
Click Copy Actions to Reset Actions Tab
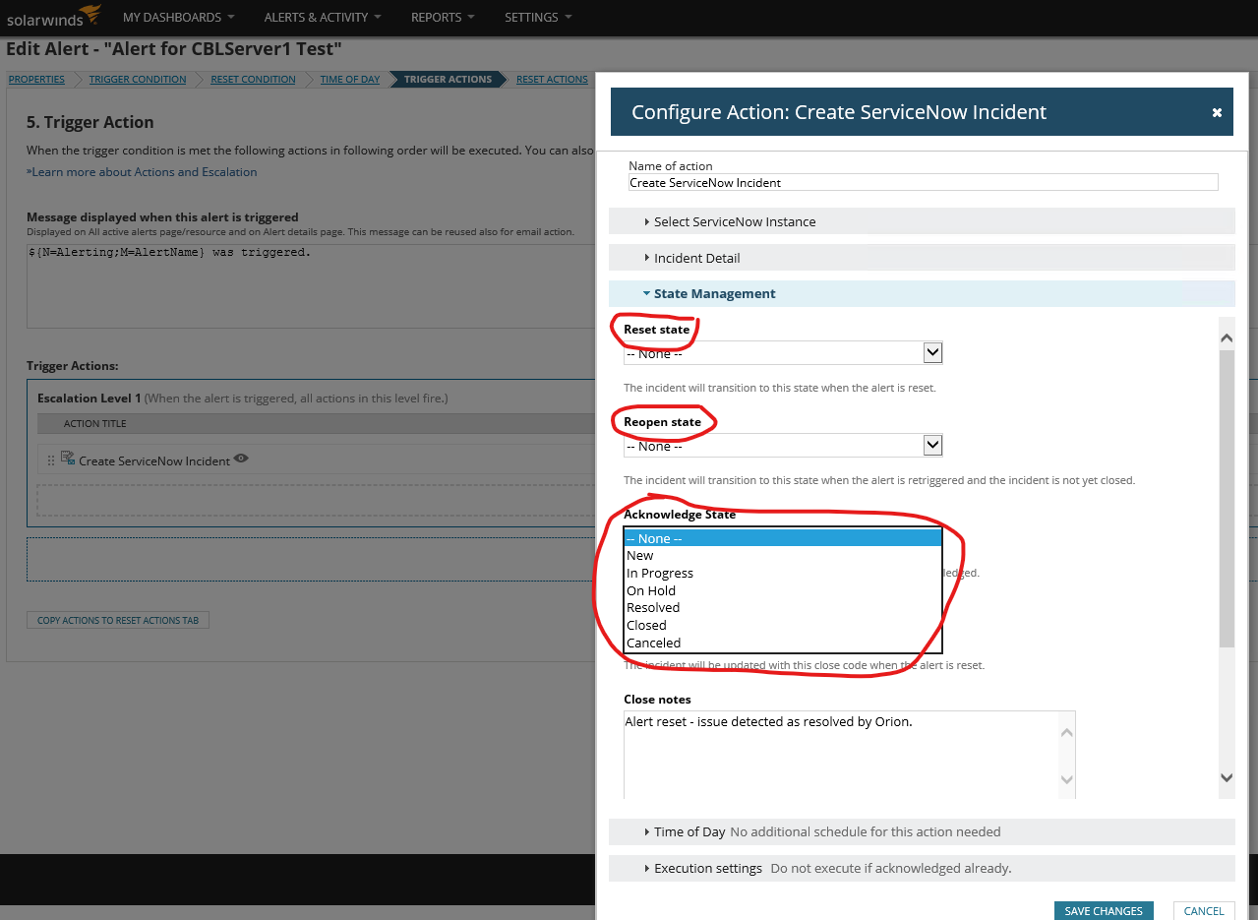tap(118, 620)
